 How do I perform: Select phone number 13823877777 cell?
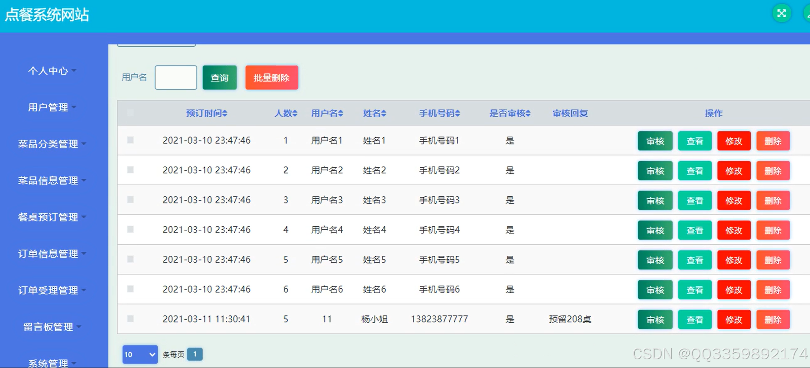pos(439,319)
